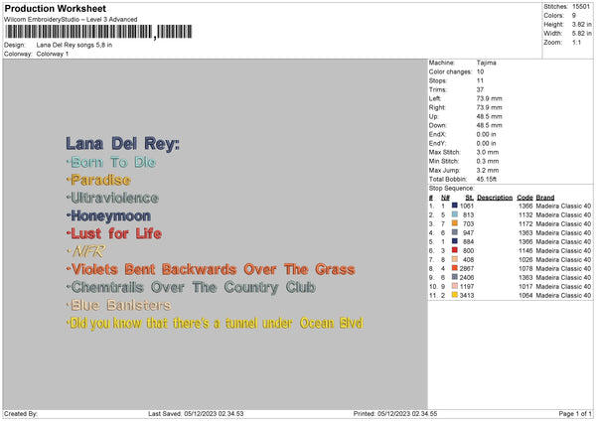The width and height of the screenshot is (596, 421).
Task: Select the 'Ultraviolence' line in the design
Action: (x=114, y=198)
